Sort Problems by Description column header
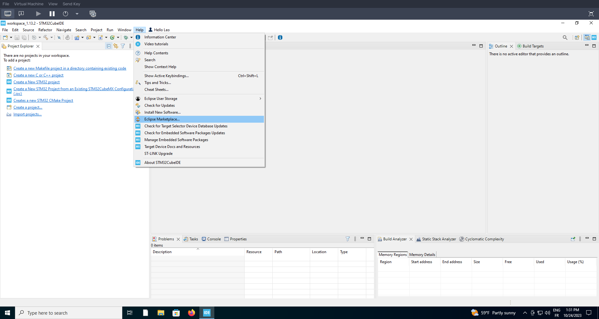This screenshot has height=319, width=599. pos(197,252)
